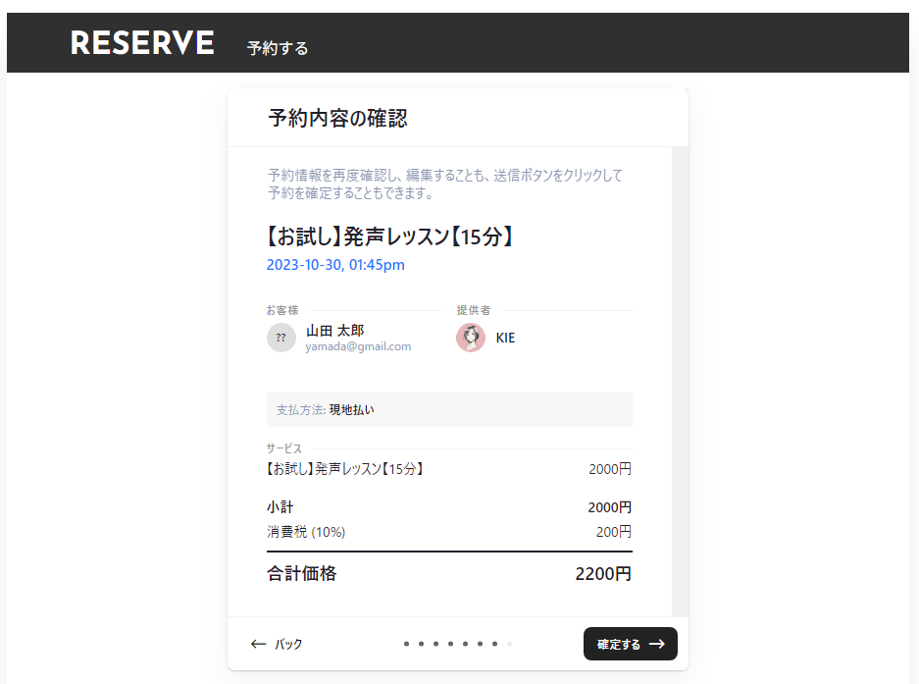Click the left arrow icon beside バック
The image size is (919, 684).
pyautogui.click(x=259, y=644)
